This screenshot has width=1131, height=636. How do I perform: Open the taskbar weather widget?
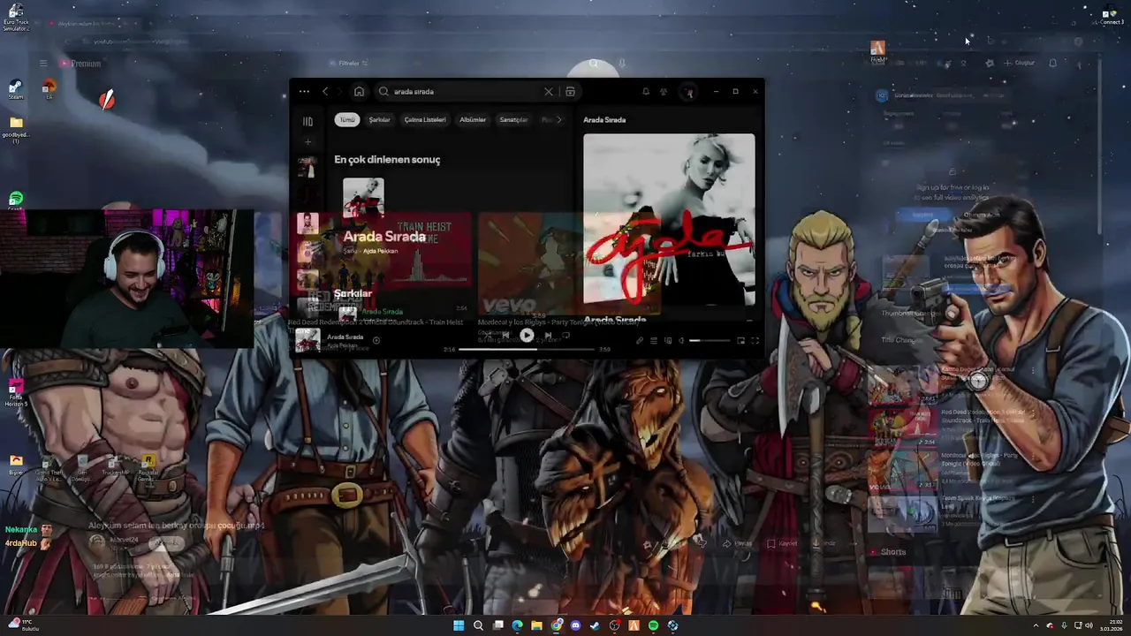(x=25, y=625)
